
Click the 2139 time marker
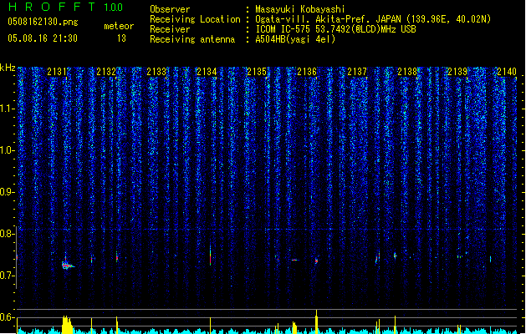tap(457, 71)
